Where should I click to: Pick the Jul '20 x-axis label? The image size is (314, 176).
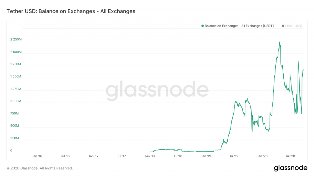pyautogui.click(x=290, y=156)
